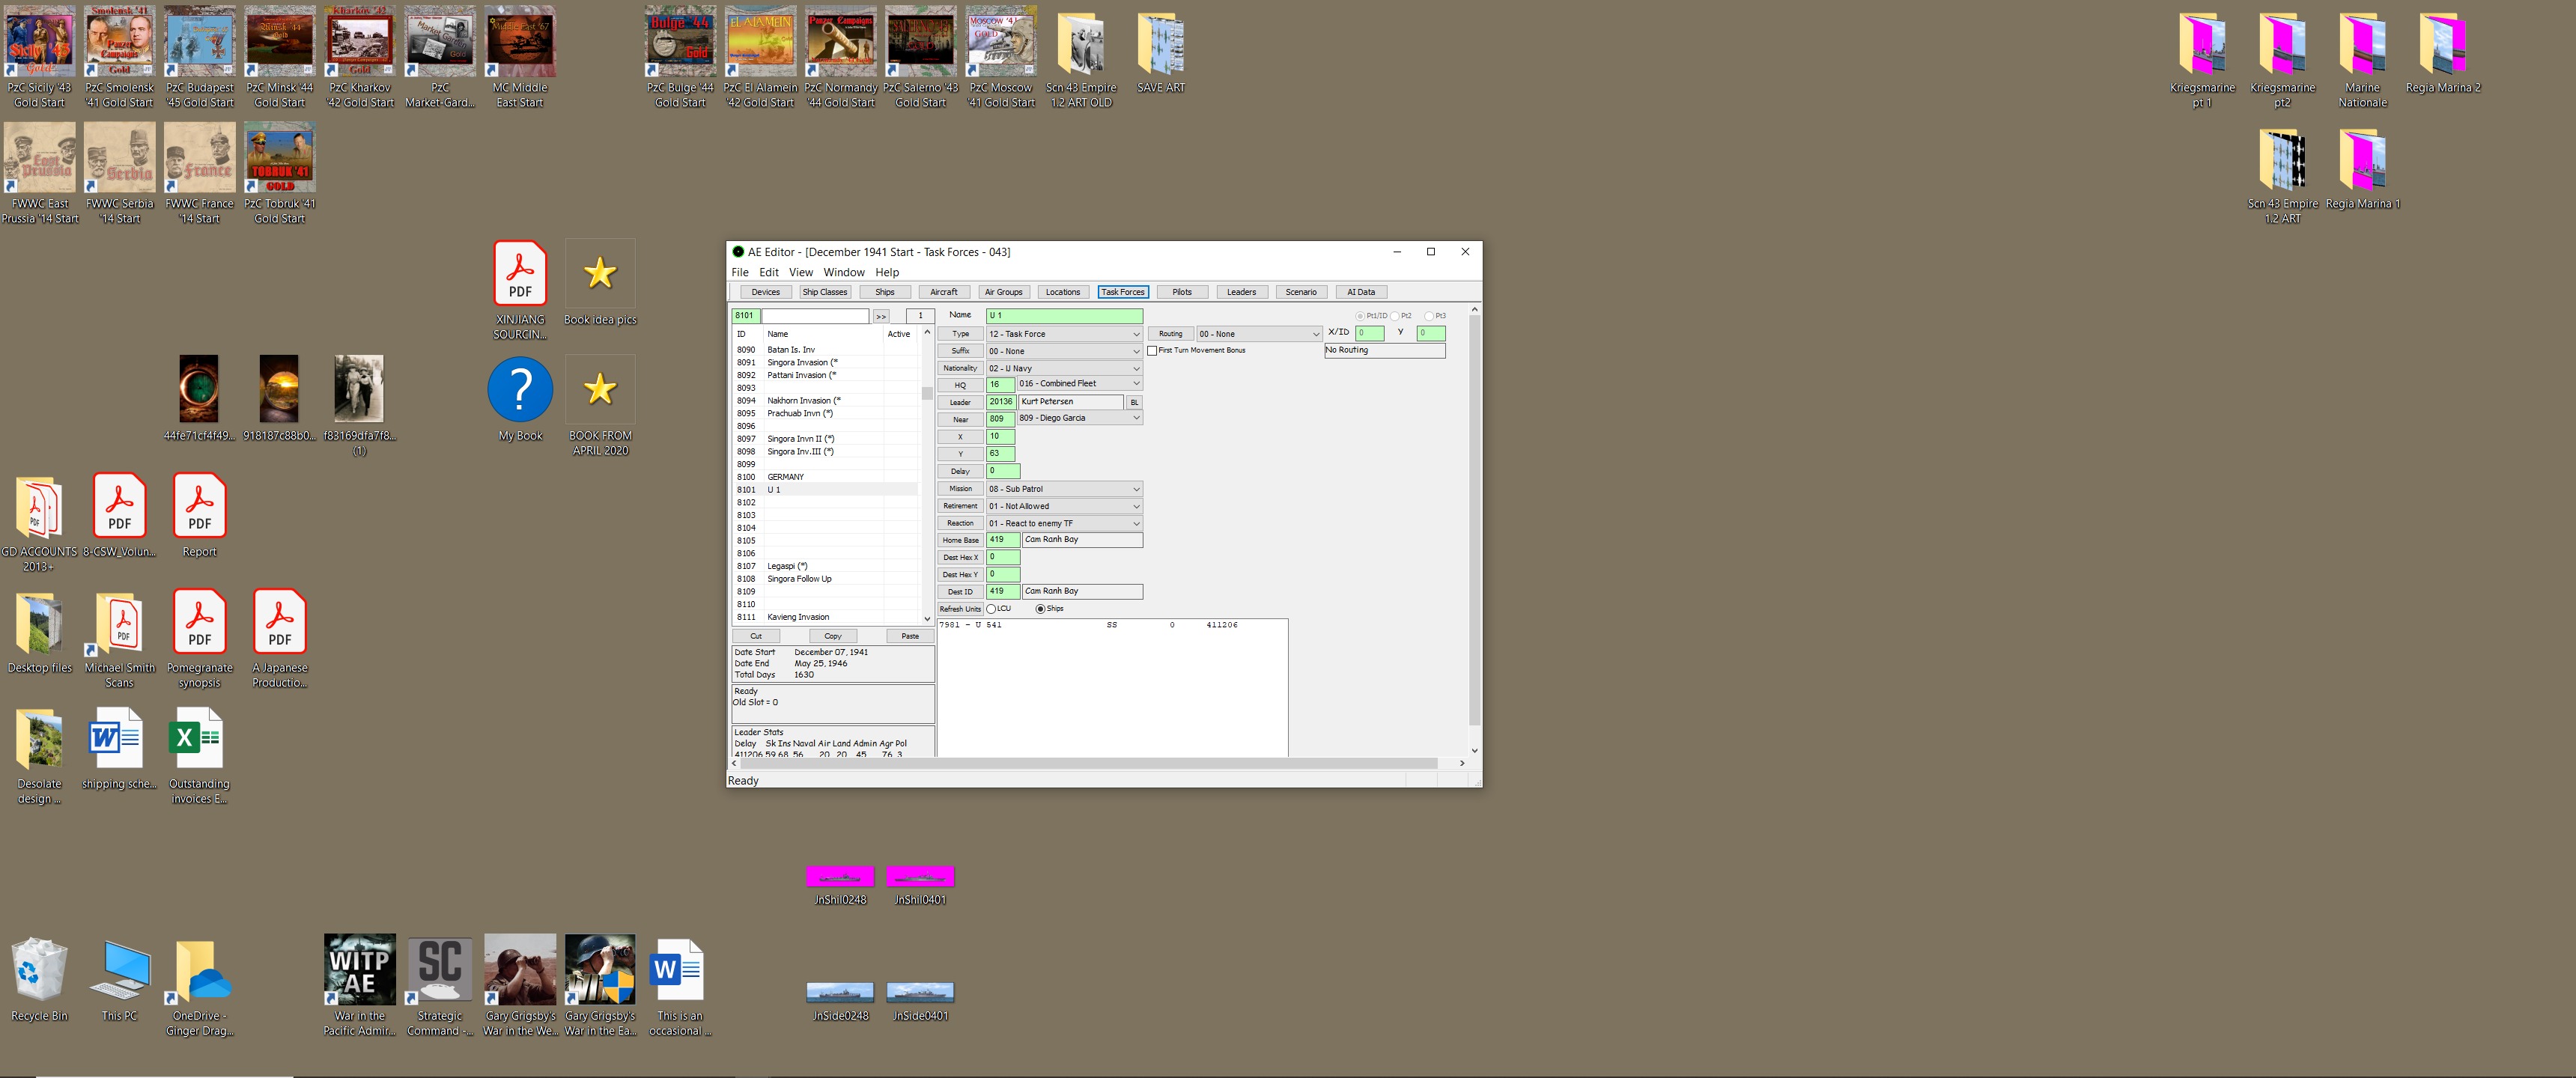Click the Name field containing U 1
This screenshot has height=1078, width=2576.
coord(1064,316)
